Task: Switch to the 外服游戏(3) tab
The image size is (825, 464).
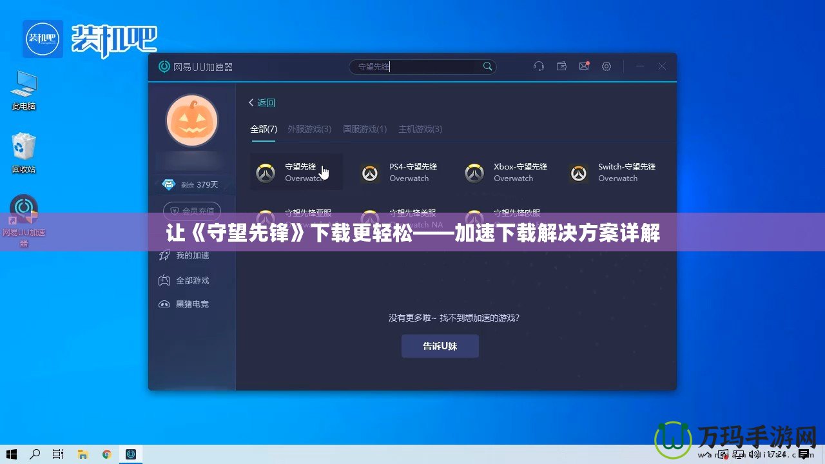Action: click(309, 129)
